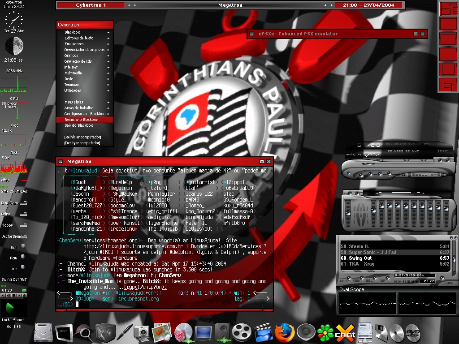Viewport: 459px width, 344px height.
Task: Toggle the Floppy mount switch
Action: point(23,225)
